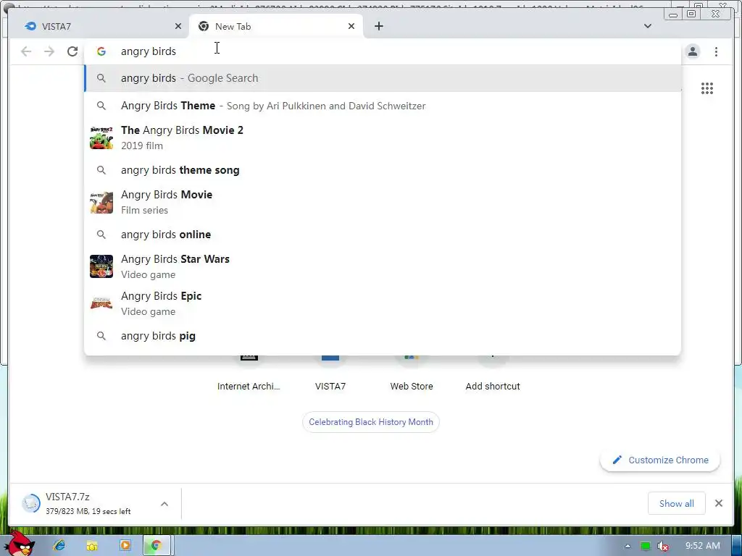Click the green network tray icon

coord(645,546)
